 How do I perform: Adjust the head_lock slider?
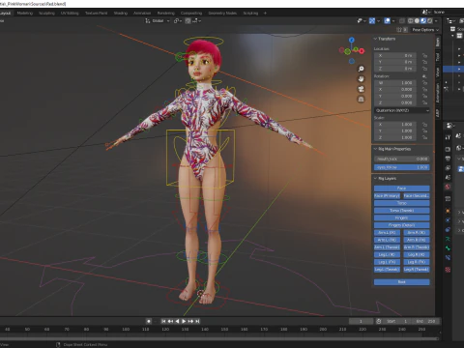(401, 159)
